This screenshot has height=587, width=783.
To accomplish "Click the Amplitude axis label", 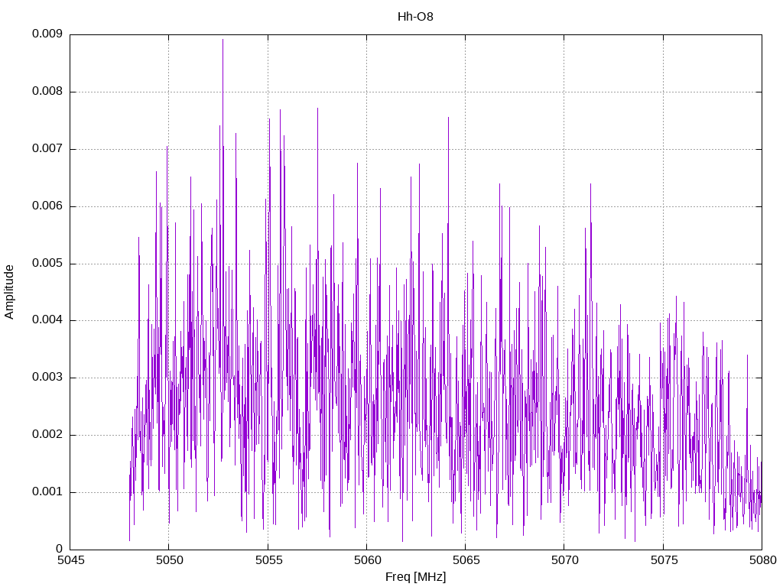I will point(9,292).
